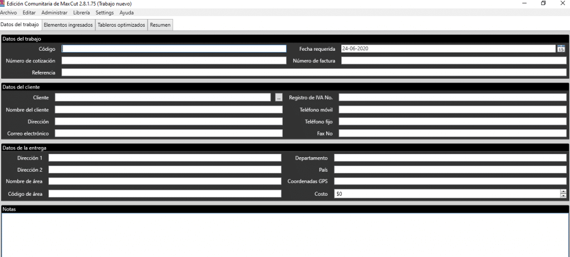This screenshot has height=257, width=570.
Task: Switch to Tableros optimizados tab
Action: pyautogui.click(x=121, y=25)
